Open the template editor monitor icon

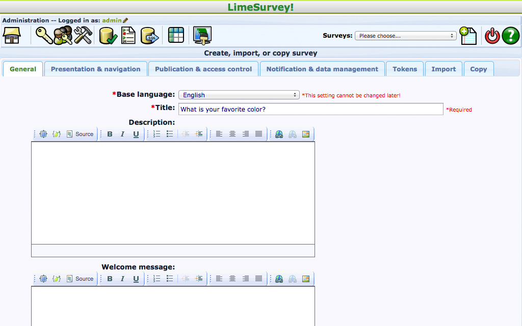202,35
